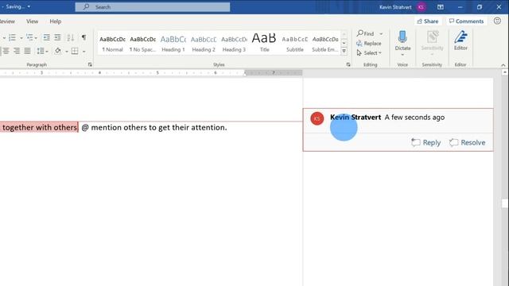Open the Find dropdown arrow

click(381, 33)
